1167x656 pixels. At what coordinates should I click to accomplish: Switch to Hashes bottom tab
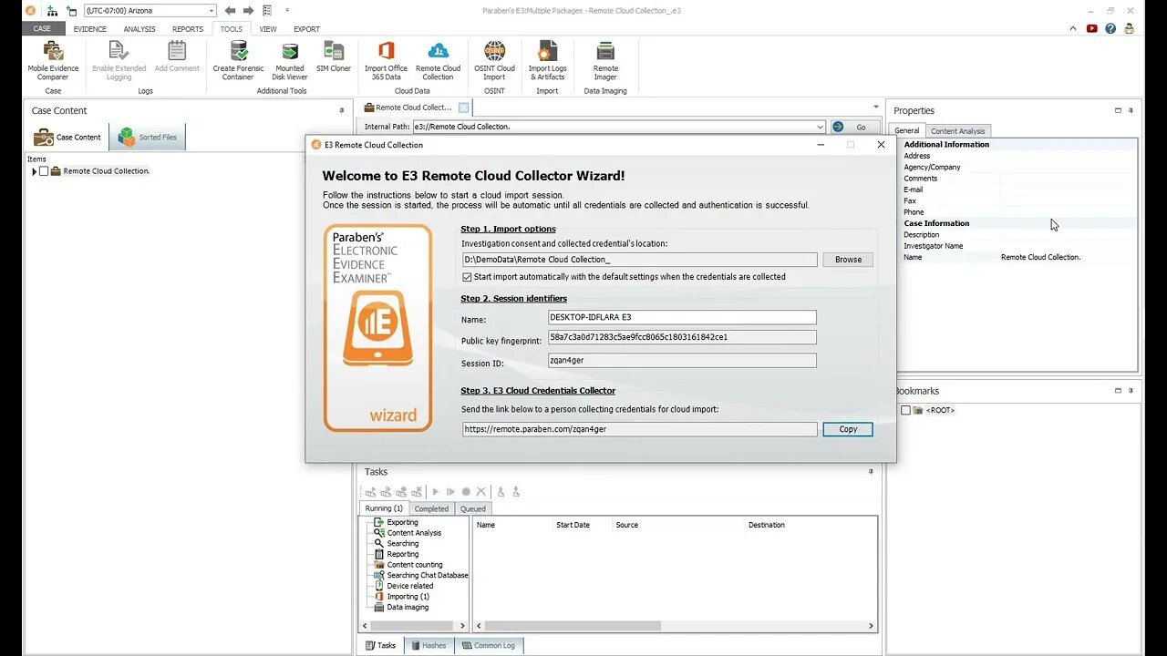pyautogui.click(x=428, y=645)
